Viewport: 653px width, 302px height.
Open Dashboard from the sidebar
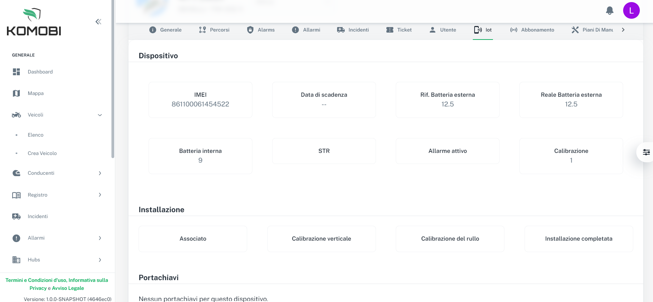(40, 72)
